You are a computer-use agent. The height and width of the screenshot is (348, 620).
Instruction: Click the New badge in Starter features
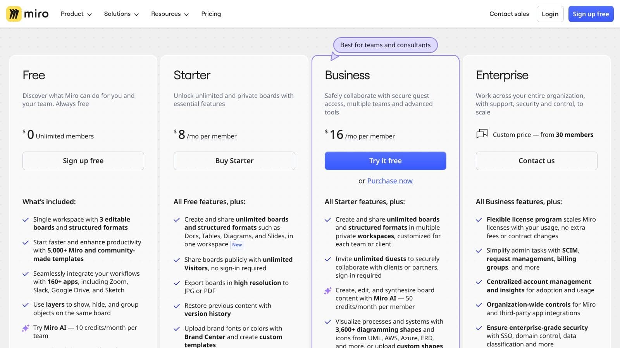237,245
